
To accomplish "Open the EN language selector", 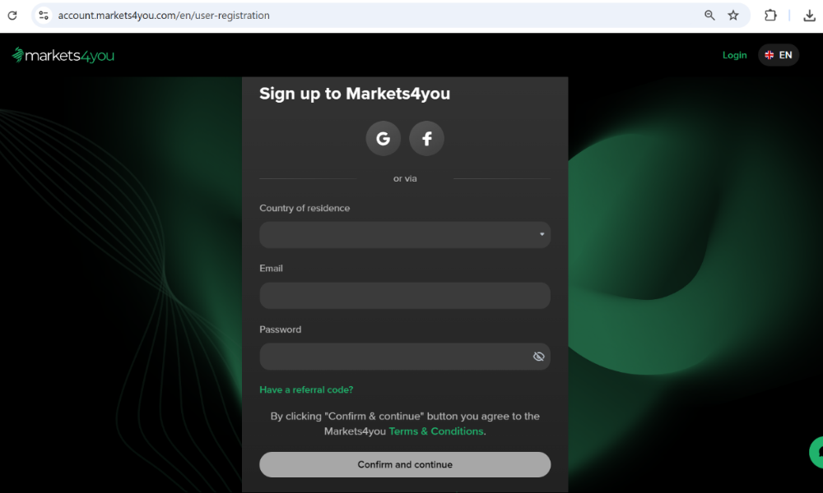I will point(779,55).
